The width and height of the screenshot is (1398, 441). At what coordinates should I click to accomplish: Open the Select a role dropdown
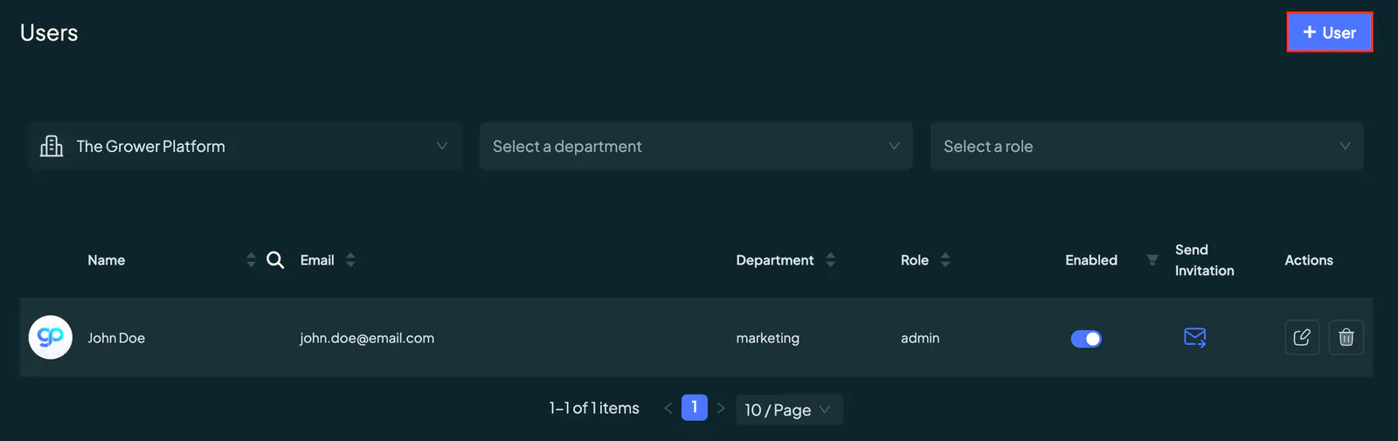pos(1146,147)
